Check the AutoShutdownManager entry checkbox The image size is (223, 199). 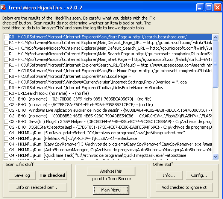[6, 150]
